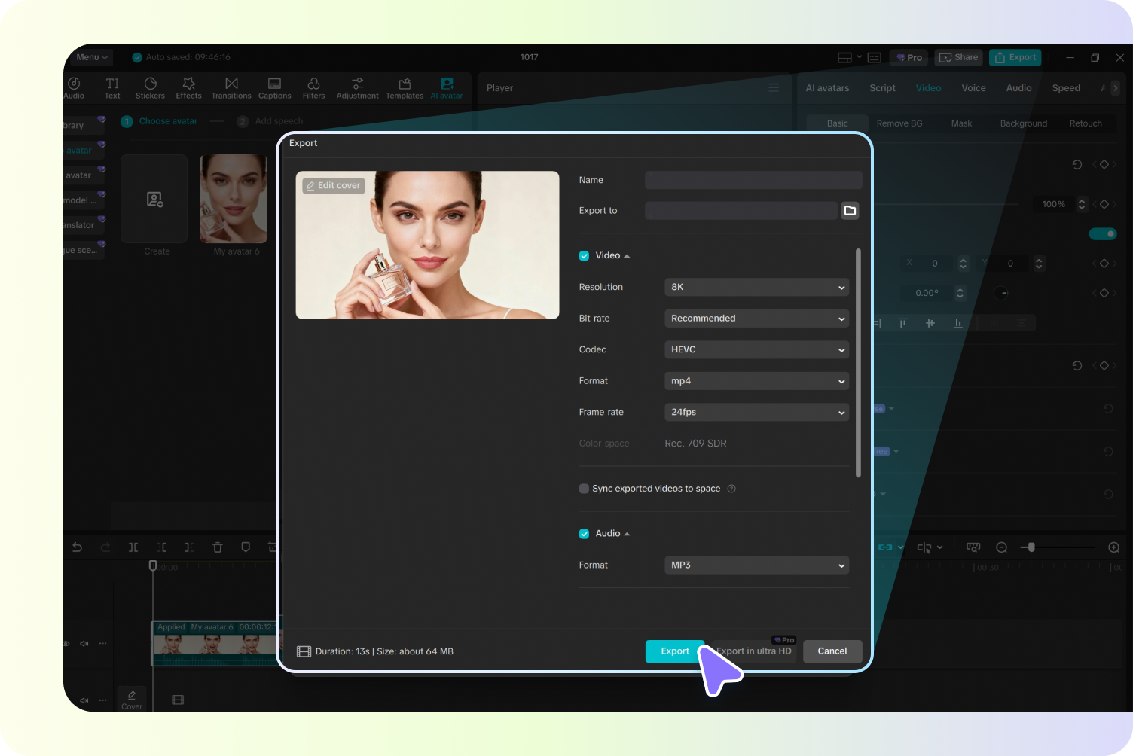Open the Codec dropdown showing HEVC
Viewport: 1133px width, 756px height.
[756, 349]
